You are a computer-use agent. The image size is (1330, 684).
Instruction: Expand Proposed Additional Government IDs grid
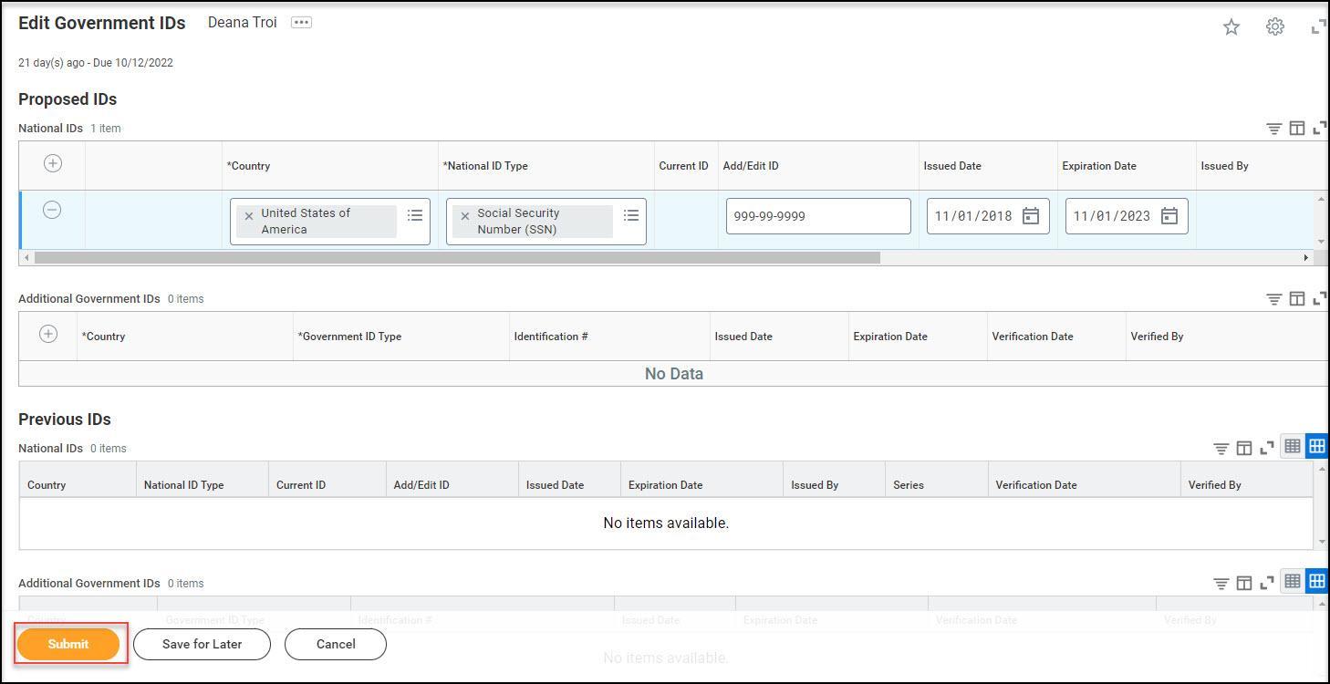coord(1319,299)
